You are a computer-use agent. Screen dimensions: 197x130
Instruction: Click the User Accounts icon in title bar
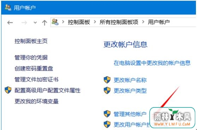pos(8,7)
